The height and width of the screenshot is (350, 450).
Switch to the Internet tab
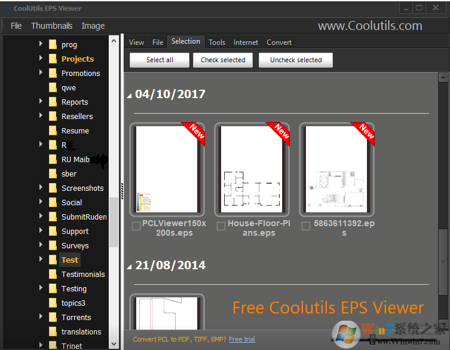click(x=246, y=42)
